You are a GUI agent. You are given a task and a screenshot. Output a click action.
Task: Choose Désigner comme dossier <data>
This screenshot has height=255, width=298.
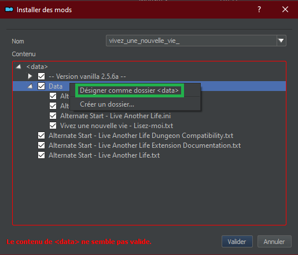point(129,90)
